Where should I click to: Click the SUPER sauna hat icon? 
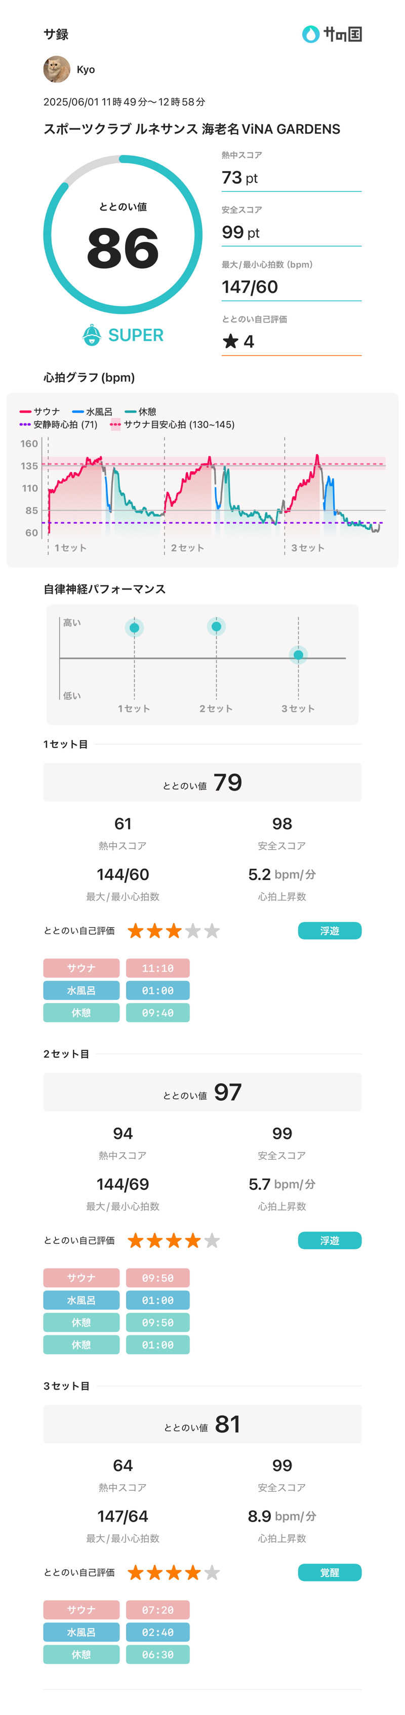(x=91, y=335)
